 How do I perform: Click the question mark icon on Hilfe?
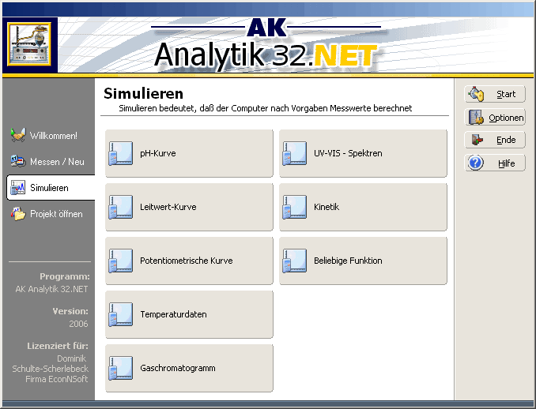476,163
